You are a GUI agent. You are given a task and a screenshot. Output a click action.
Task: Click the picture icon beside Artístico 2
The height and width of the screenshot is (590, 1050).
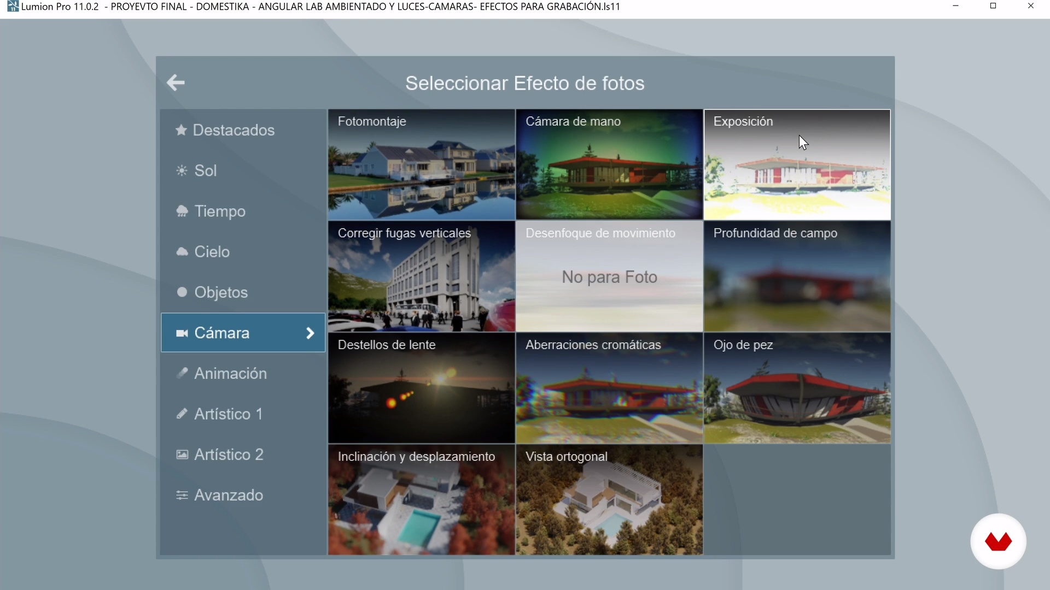click(182, 454)
